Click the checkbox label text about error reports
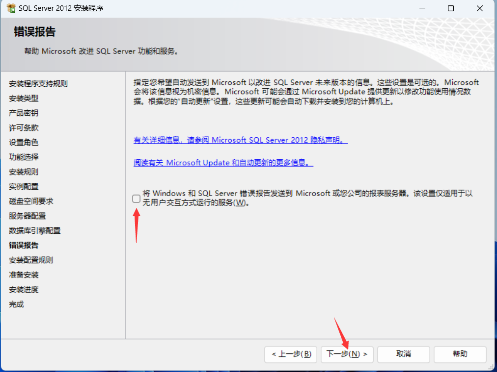 [x=307, y=198]
